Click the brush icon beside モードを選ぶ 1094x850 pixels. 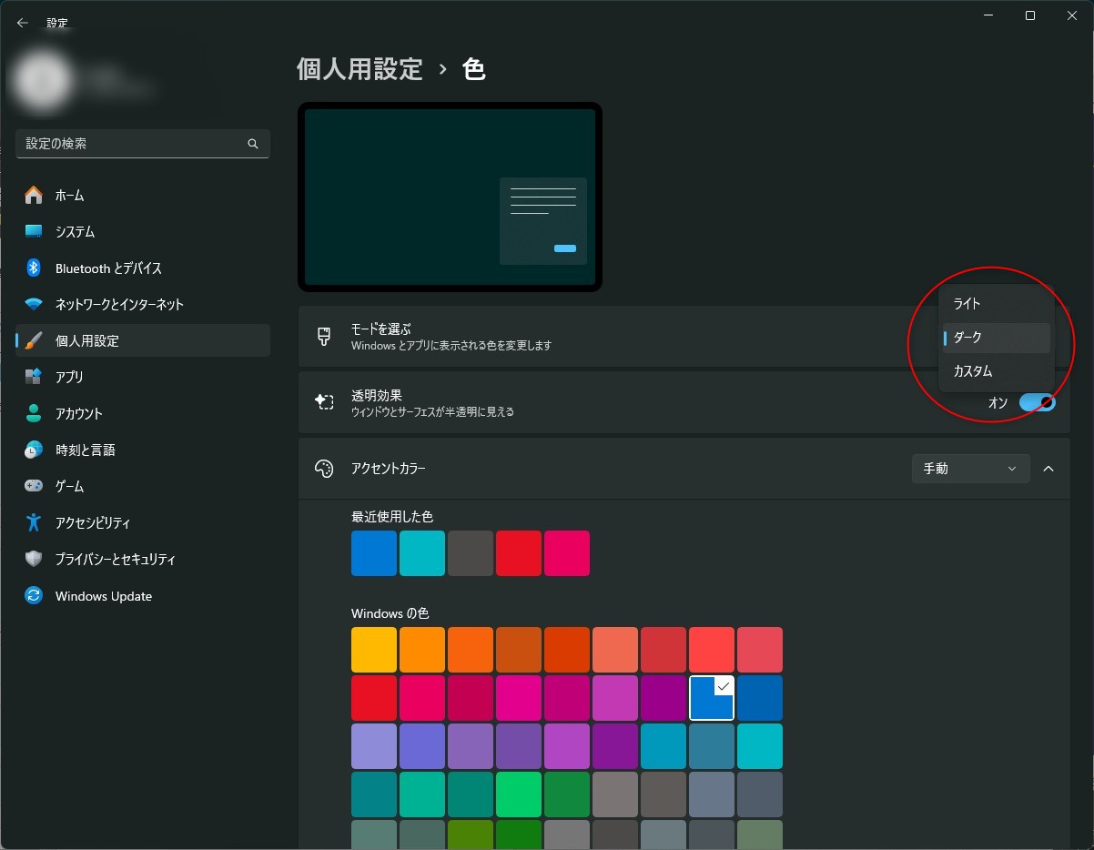pos(324,337)
